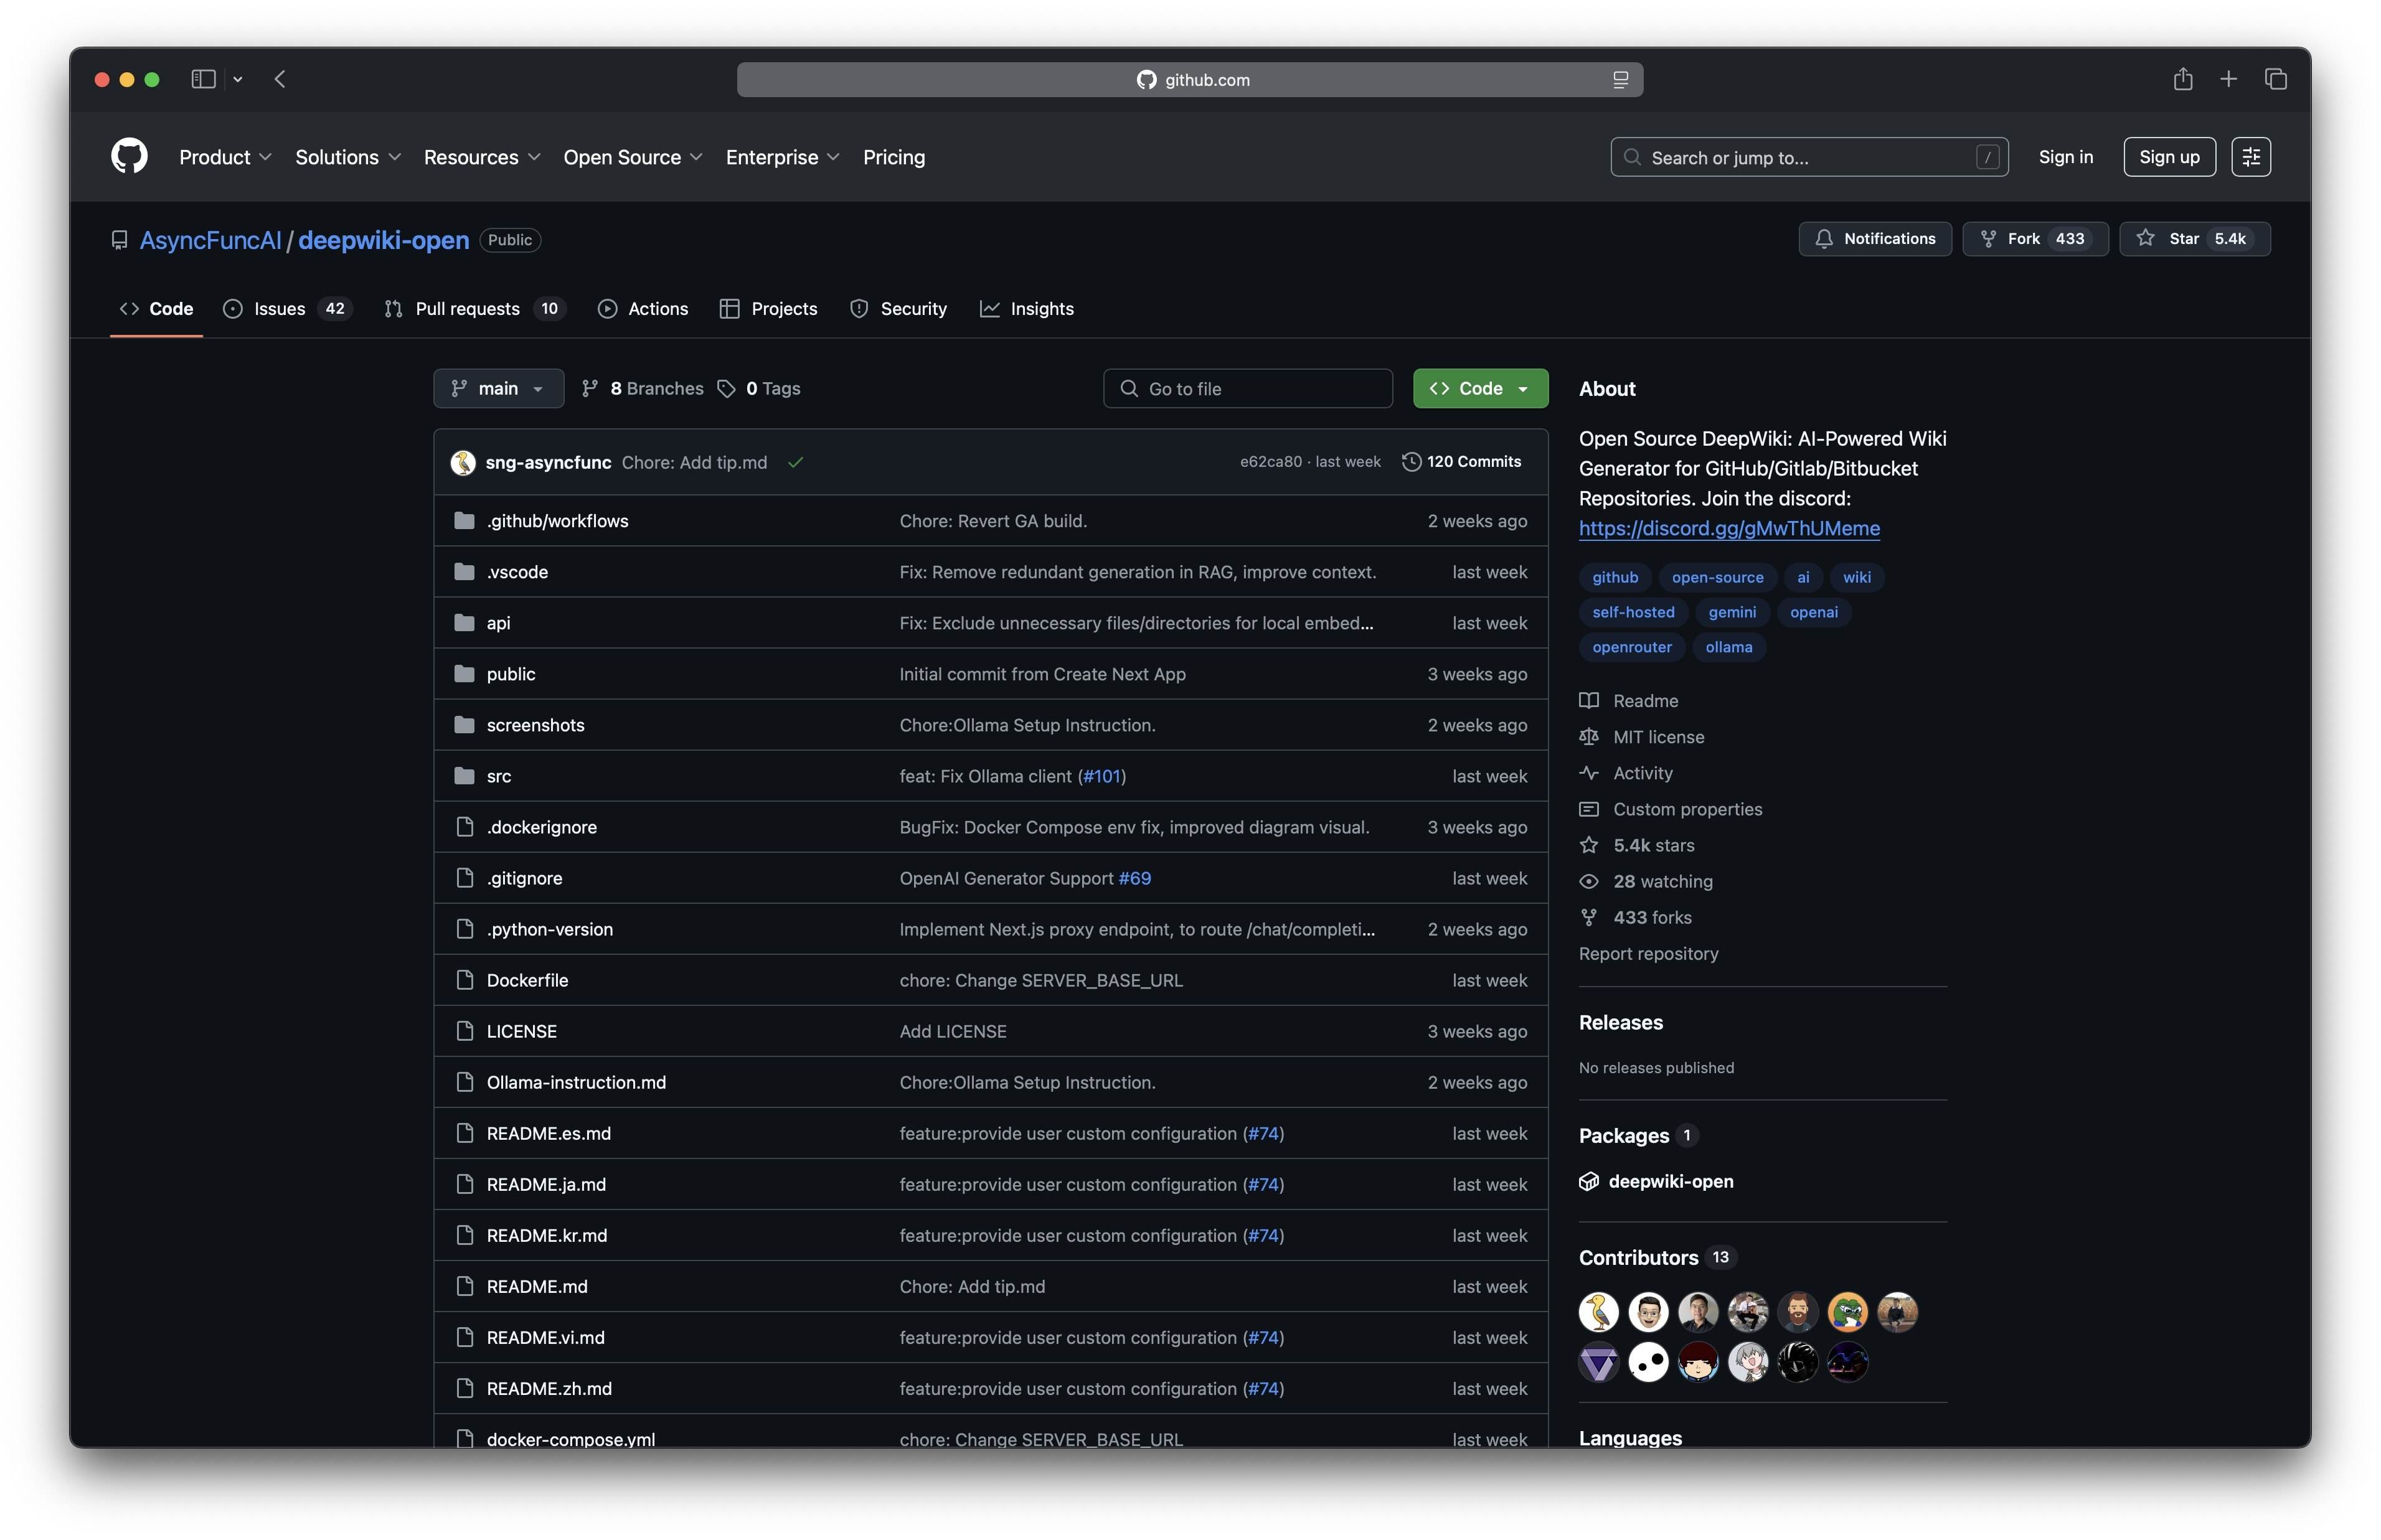Image resolution: width=2381 pixels, height=1540 pixels.
Task: Open the Projects tab
Action: (x=768, y=309)
